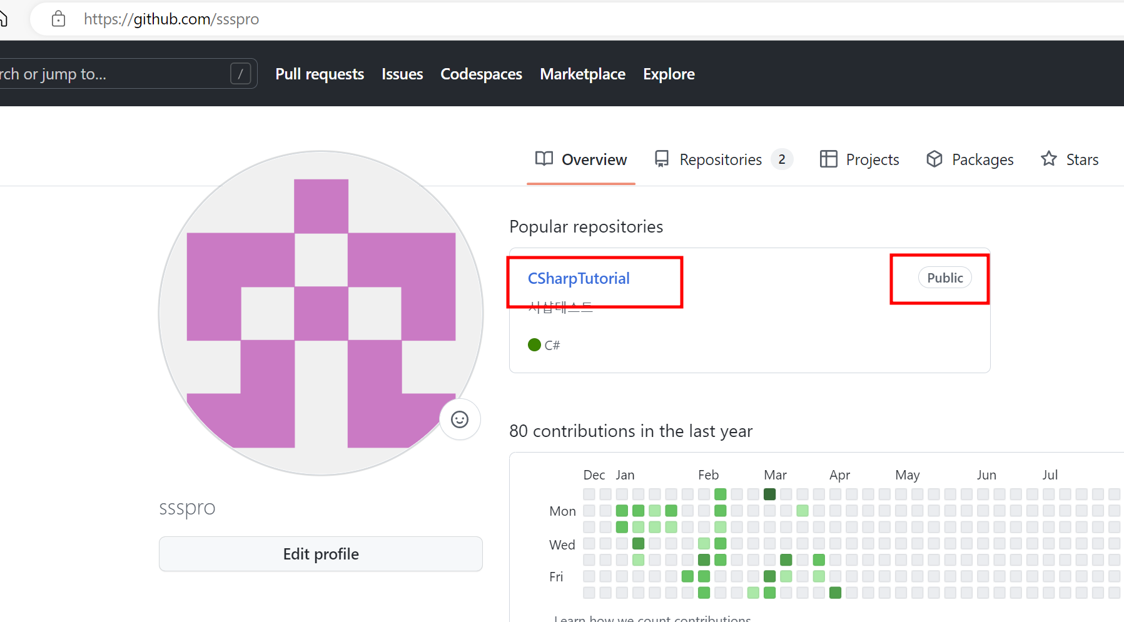
Task: Click the slash shortcut key icon in the search box
Action: coord(241,74)
